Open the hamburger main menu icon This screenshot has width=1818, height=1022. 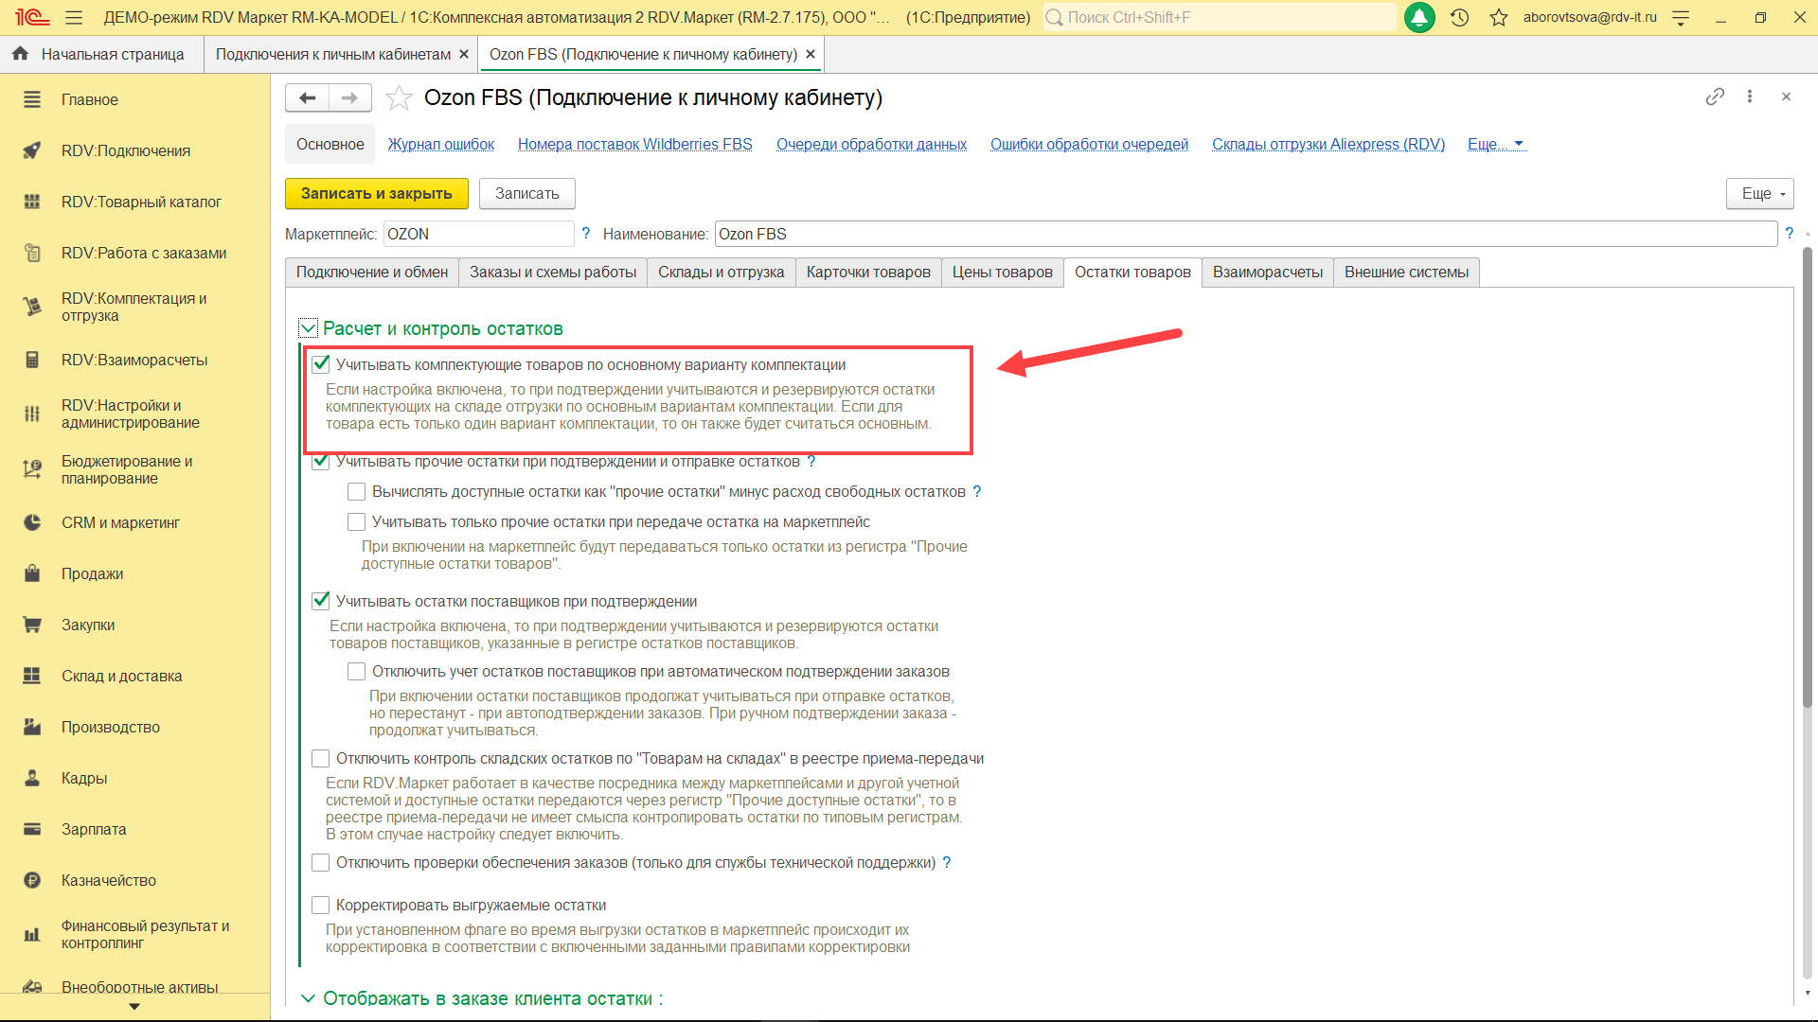(74, 17)
